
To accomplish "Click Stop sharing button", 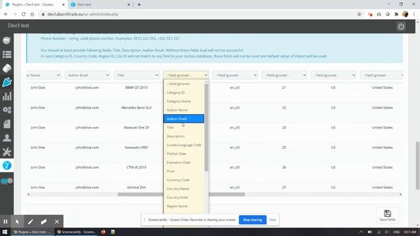I will point(252,220).
